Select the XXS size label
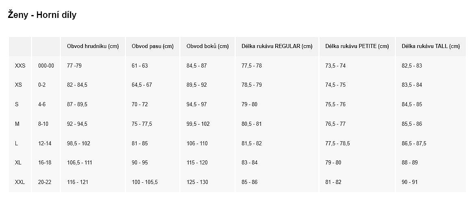 click(20, 66)
